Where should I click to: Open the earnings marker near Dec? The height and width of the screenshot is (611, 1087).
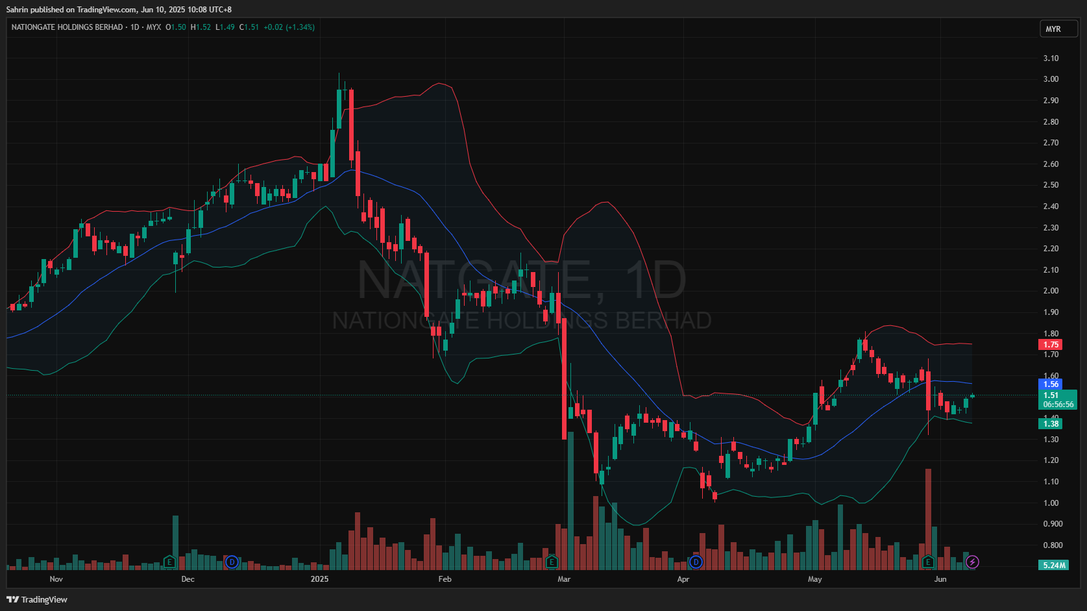169,562
